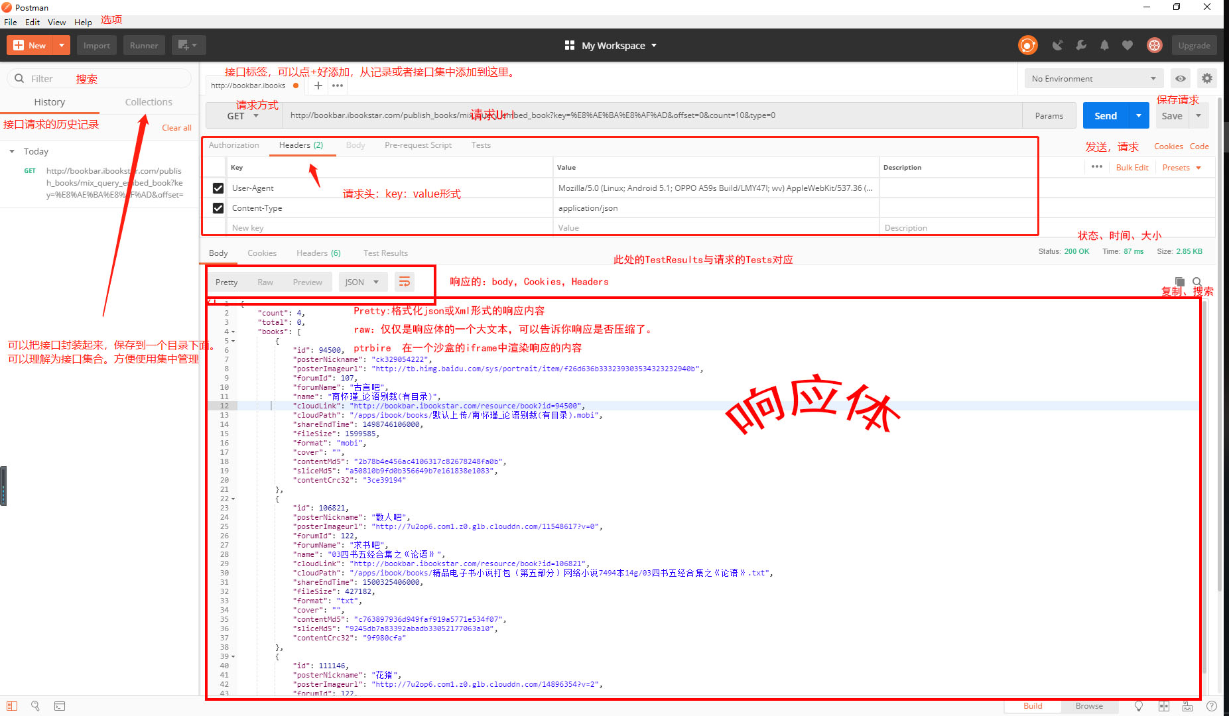This screenshot has height=716, width=1229.
Task: Select Raw response view
Action: (x=265, y=282)
